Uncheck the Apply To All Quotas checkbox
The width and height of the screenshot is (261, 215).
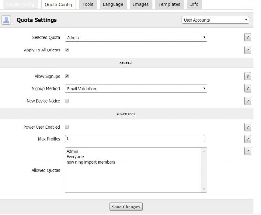[x=67, y=50]
